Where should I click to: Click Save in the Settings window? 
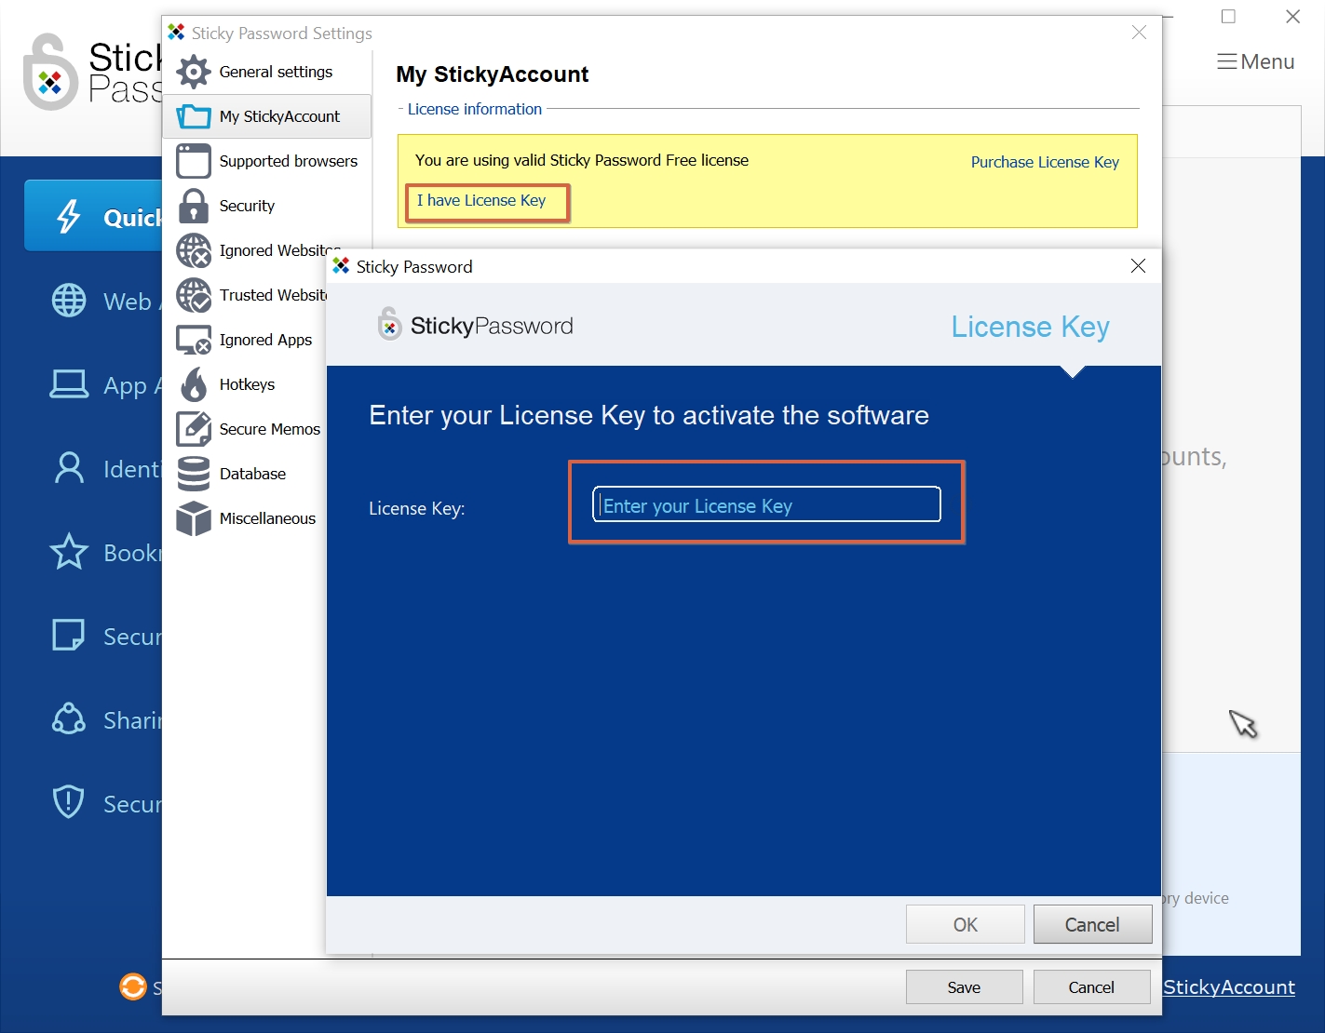964,986
